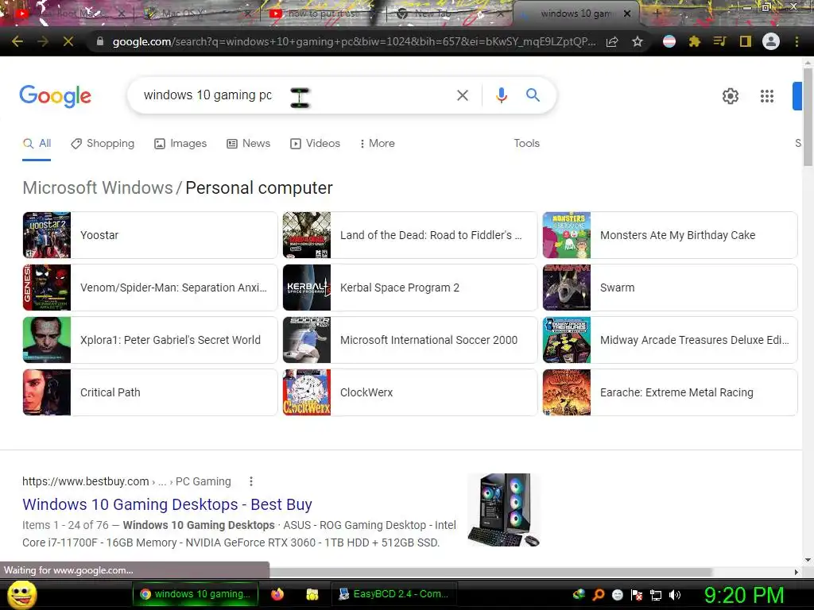Click the network tray icon
The height and width of the screenshot is (610, 814).
pos(656,595)
